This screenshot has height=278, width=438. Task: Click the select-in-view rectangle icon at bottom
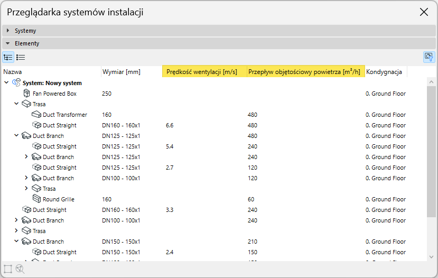pyautogui.click(x=8, y=269)
